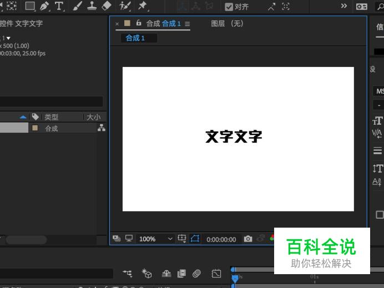Toggle the frame blending switch
This screenshot has height=288, width=384.
pyautogui.click(x=181, y=274)
